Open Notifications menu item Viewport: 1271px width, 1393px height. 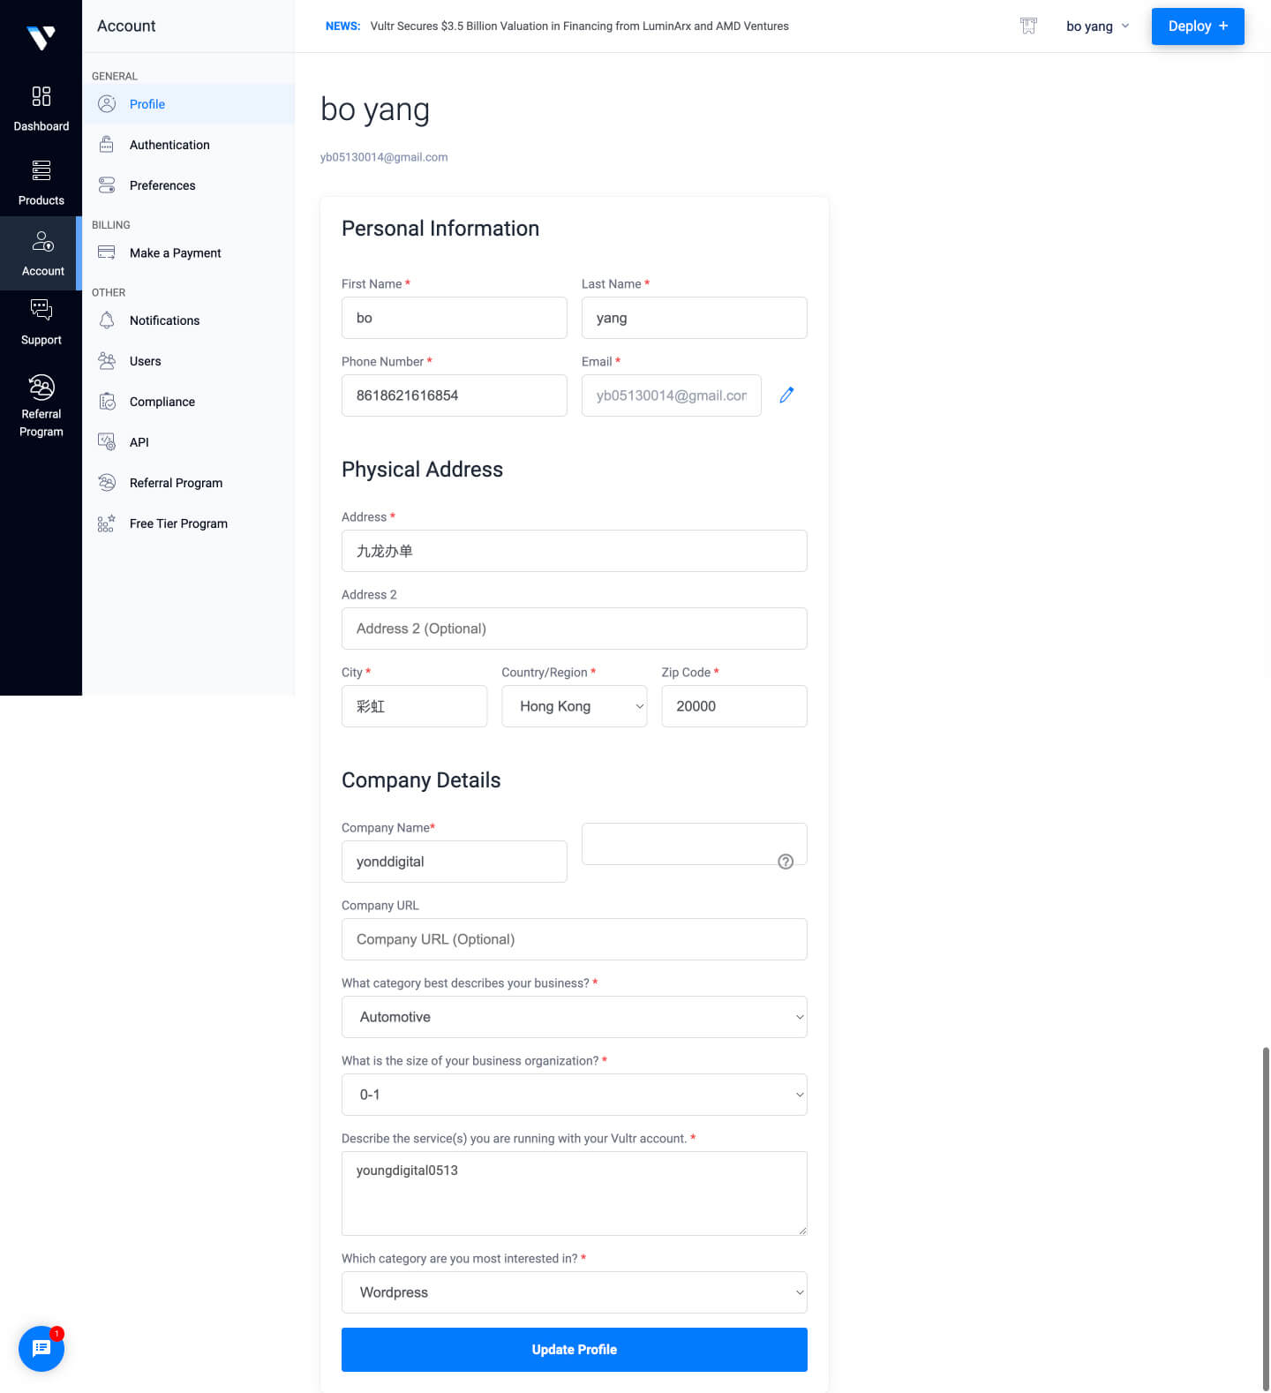click(x=188, y=320)
